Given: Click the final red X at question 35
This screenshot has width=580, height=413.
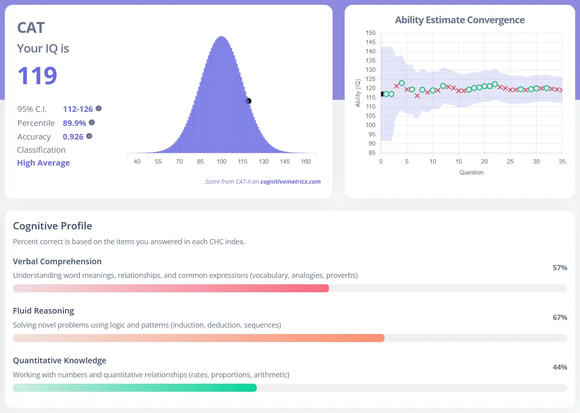Looking at the screenshot, I should pos(562,90).
